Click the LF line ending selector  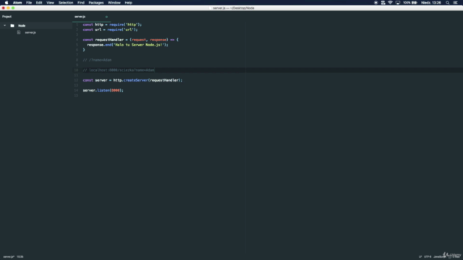coord(420,257)
